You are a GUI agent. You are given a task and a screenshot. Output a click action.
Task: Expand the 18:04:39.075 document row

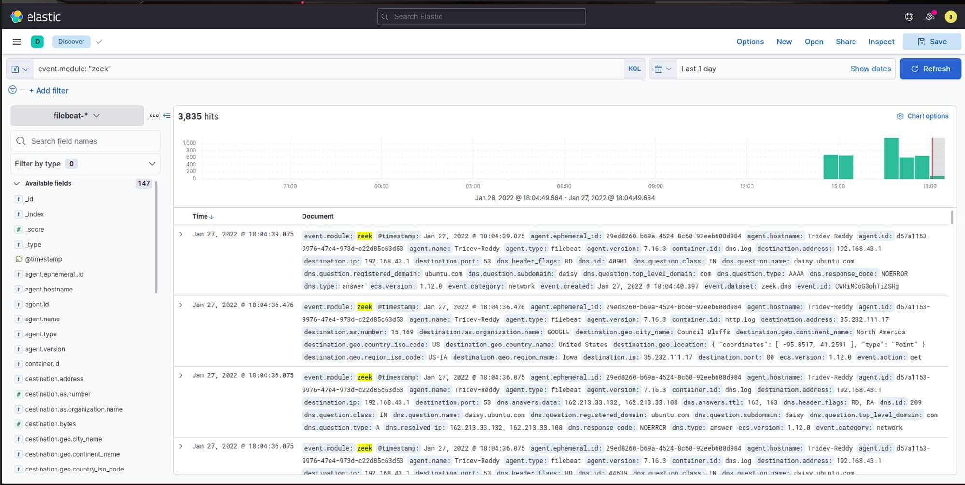[x=181, y=234]
